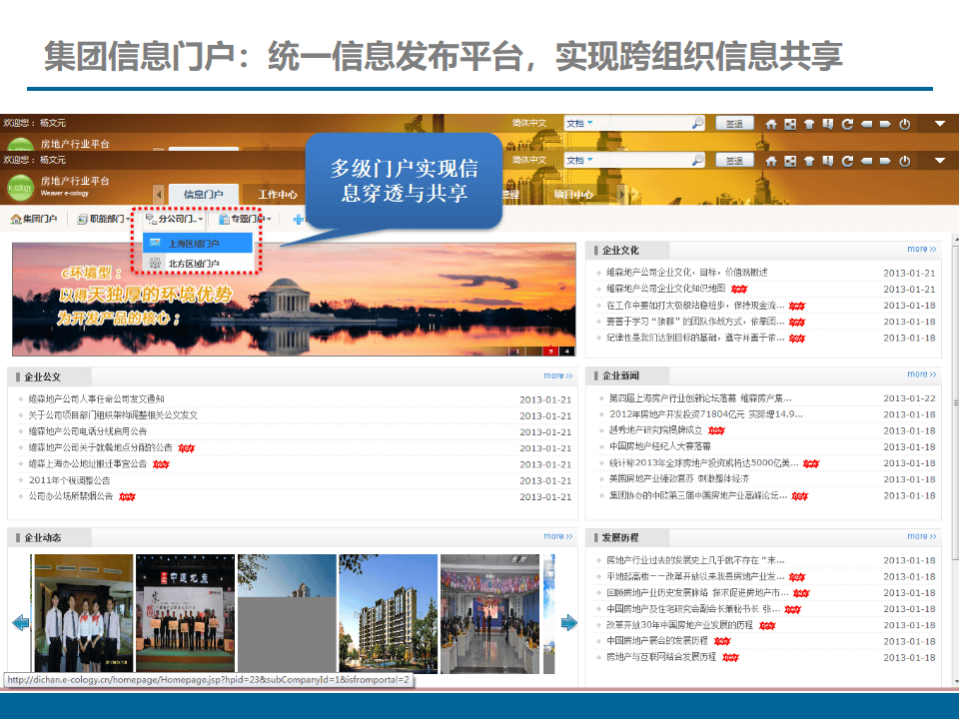Open more>> in the 企业文化 panel
The width and height of the screenshot is (959, 719).
tap(922, 250)
